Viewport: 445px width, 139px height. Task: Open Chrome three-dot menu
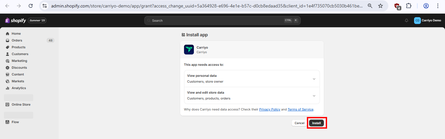pos(438,6)
